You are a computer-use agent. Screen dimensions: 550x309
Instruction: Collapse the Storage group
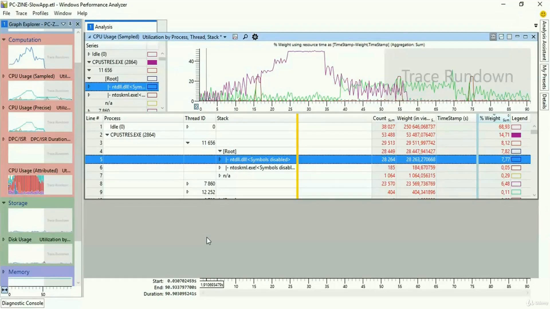coord(4,203)
